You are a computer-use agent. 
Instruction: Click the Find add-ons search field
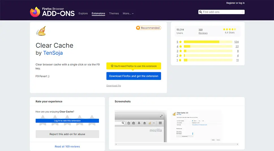[221, 12]
